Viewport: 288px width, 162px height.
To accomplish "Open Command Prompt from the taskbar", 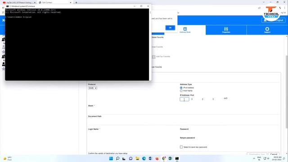I will point(177,158).
